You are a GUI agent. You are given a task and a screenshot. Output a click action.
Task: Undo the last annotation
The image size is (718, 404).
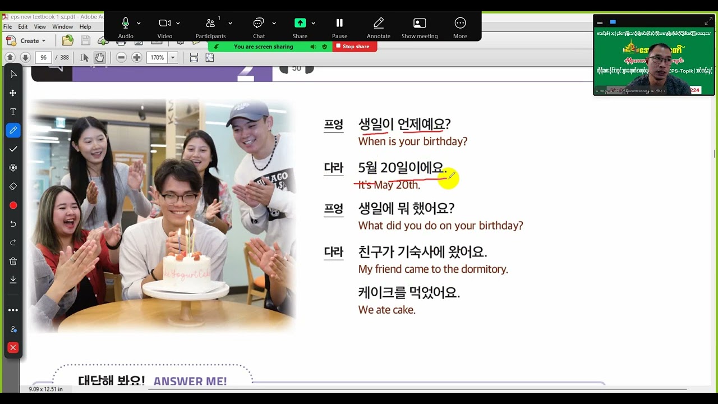click(x=13, y=224)
